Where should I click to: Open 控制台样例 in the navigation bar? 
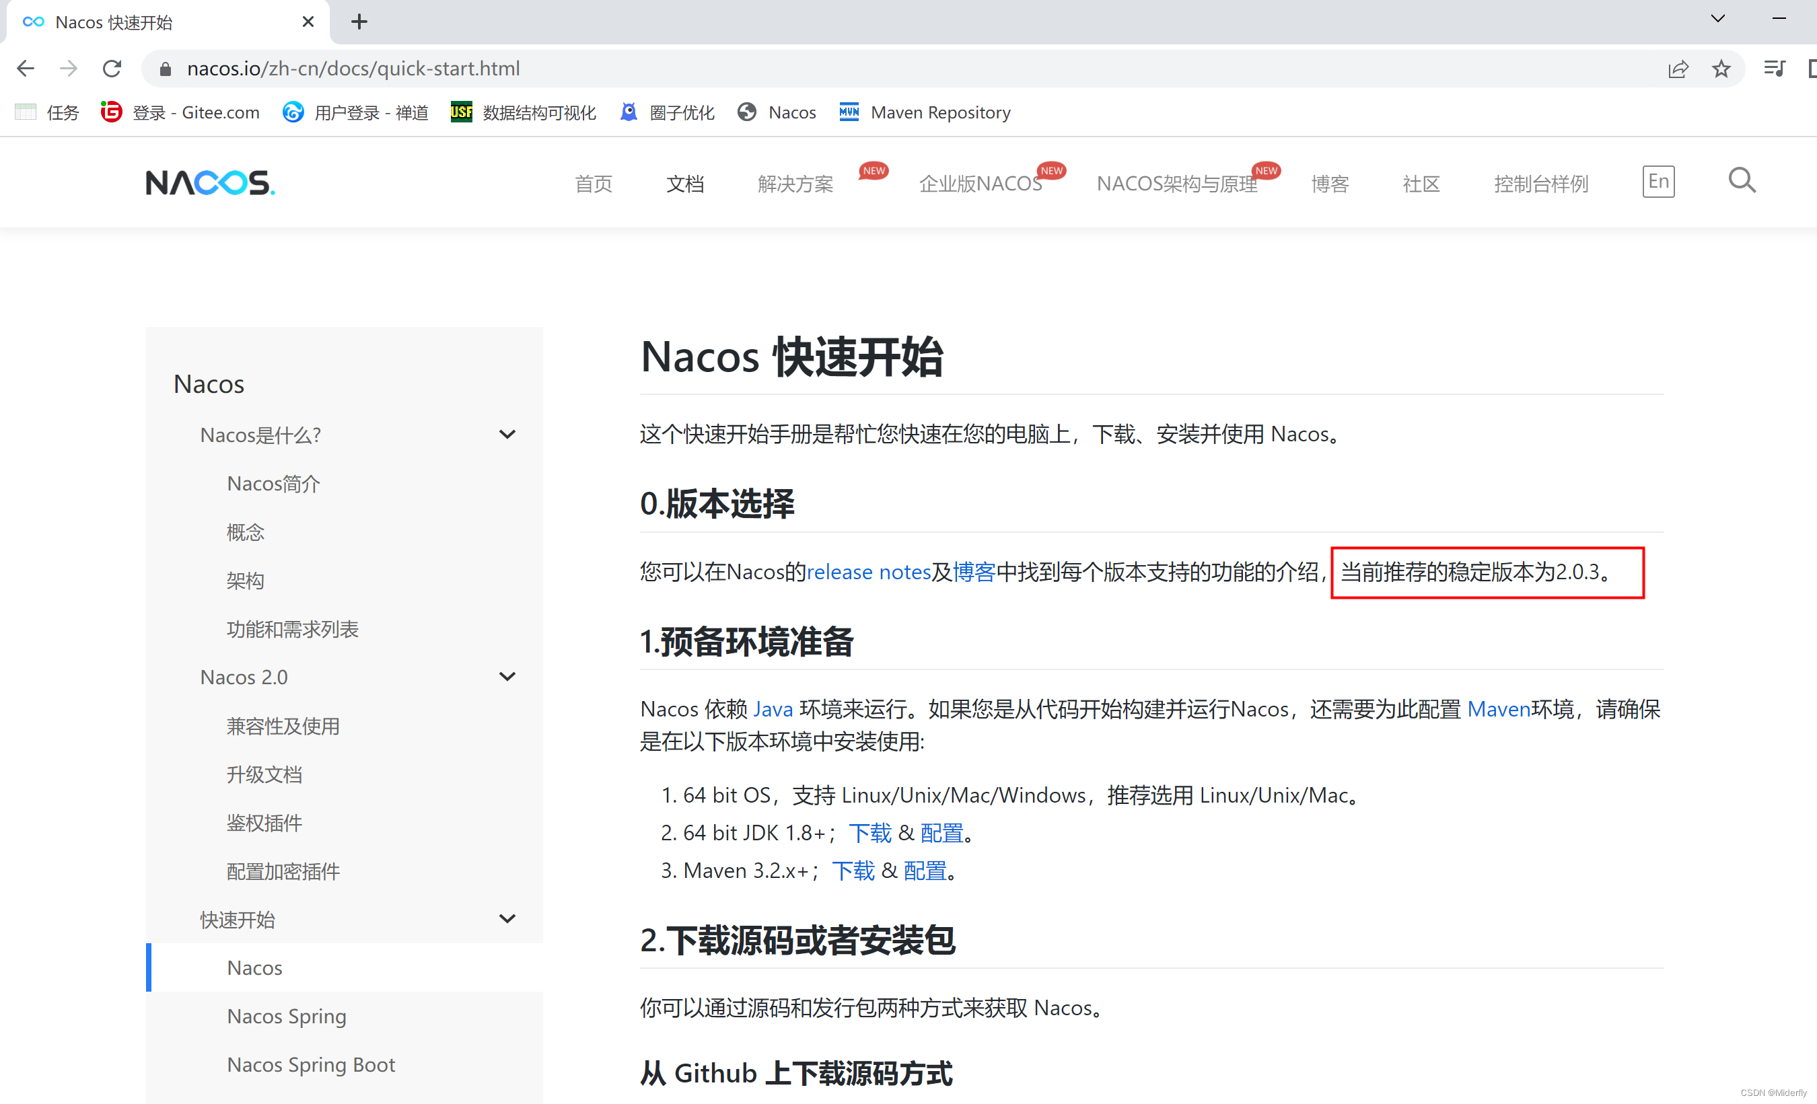coord(1540,184)
